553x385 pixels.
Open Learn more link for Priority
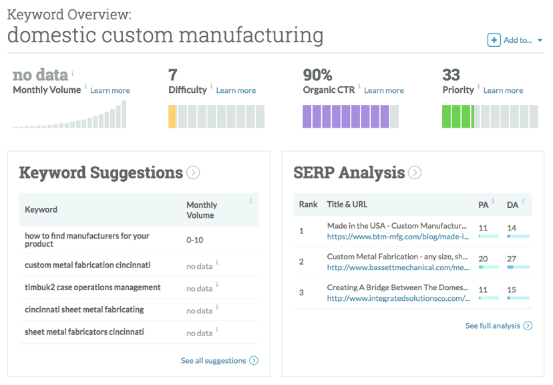point(504,90)
